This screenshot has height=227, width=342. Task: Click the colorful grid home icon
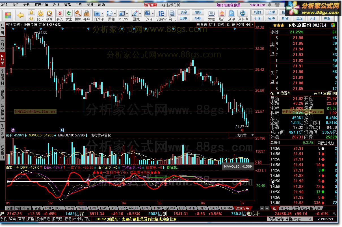[x=8, y=15]
